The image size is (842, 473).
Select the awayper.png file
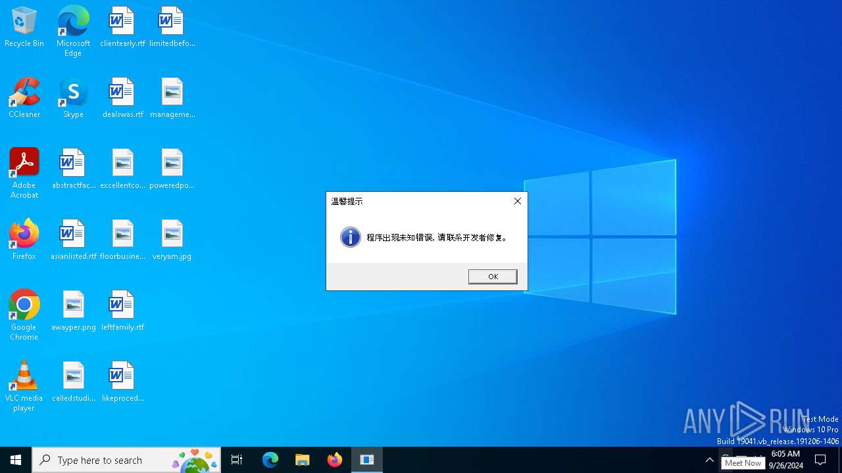[73, 311]
